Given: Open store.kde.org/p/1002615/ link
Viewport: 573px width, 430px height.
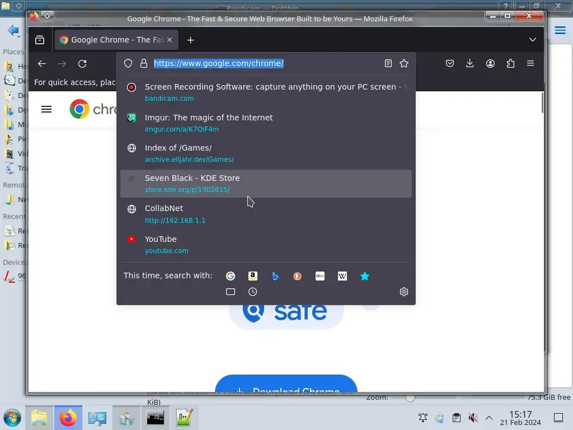Looking at the screenshot, I should (x=187, y=190).
